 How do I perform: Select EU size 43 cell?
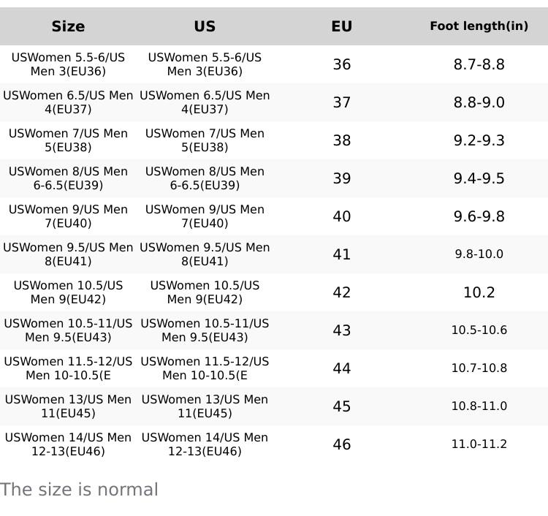click(341, 330)
